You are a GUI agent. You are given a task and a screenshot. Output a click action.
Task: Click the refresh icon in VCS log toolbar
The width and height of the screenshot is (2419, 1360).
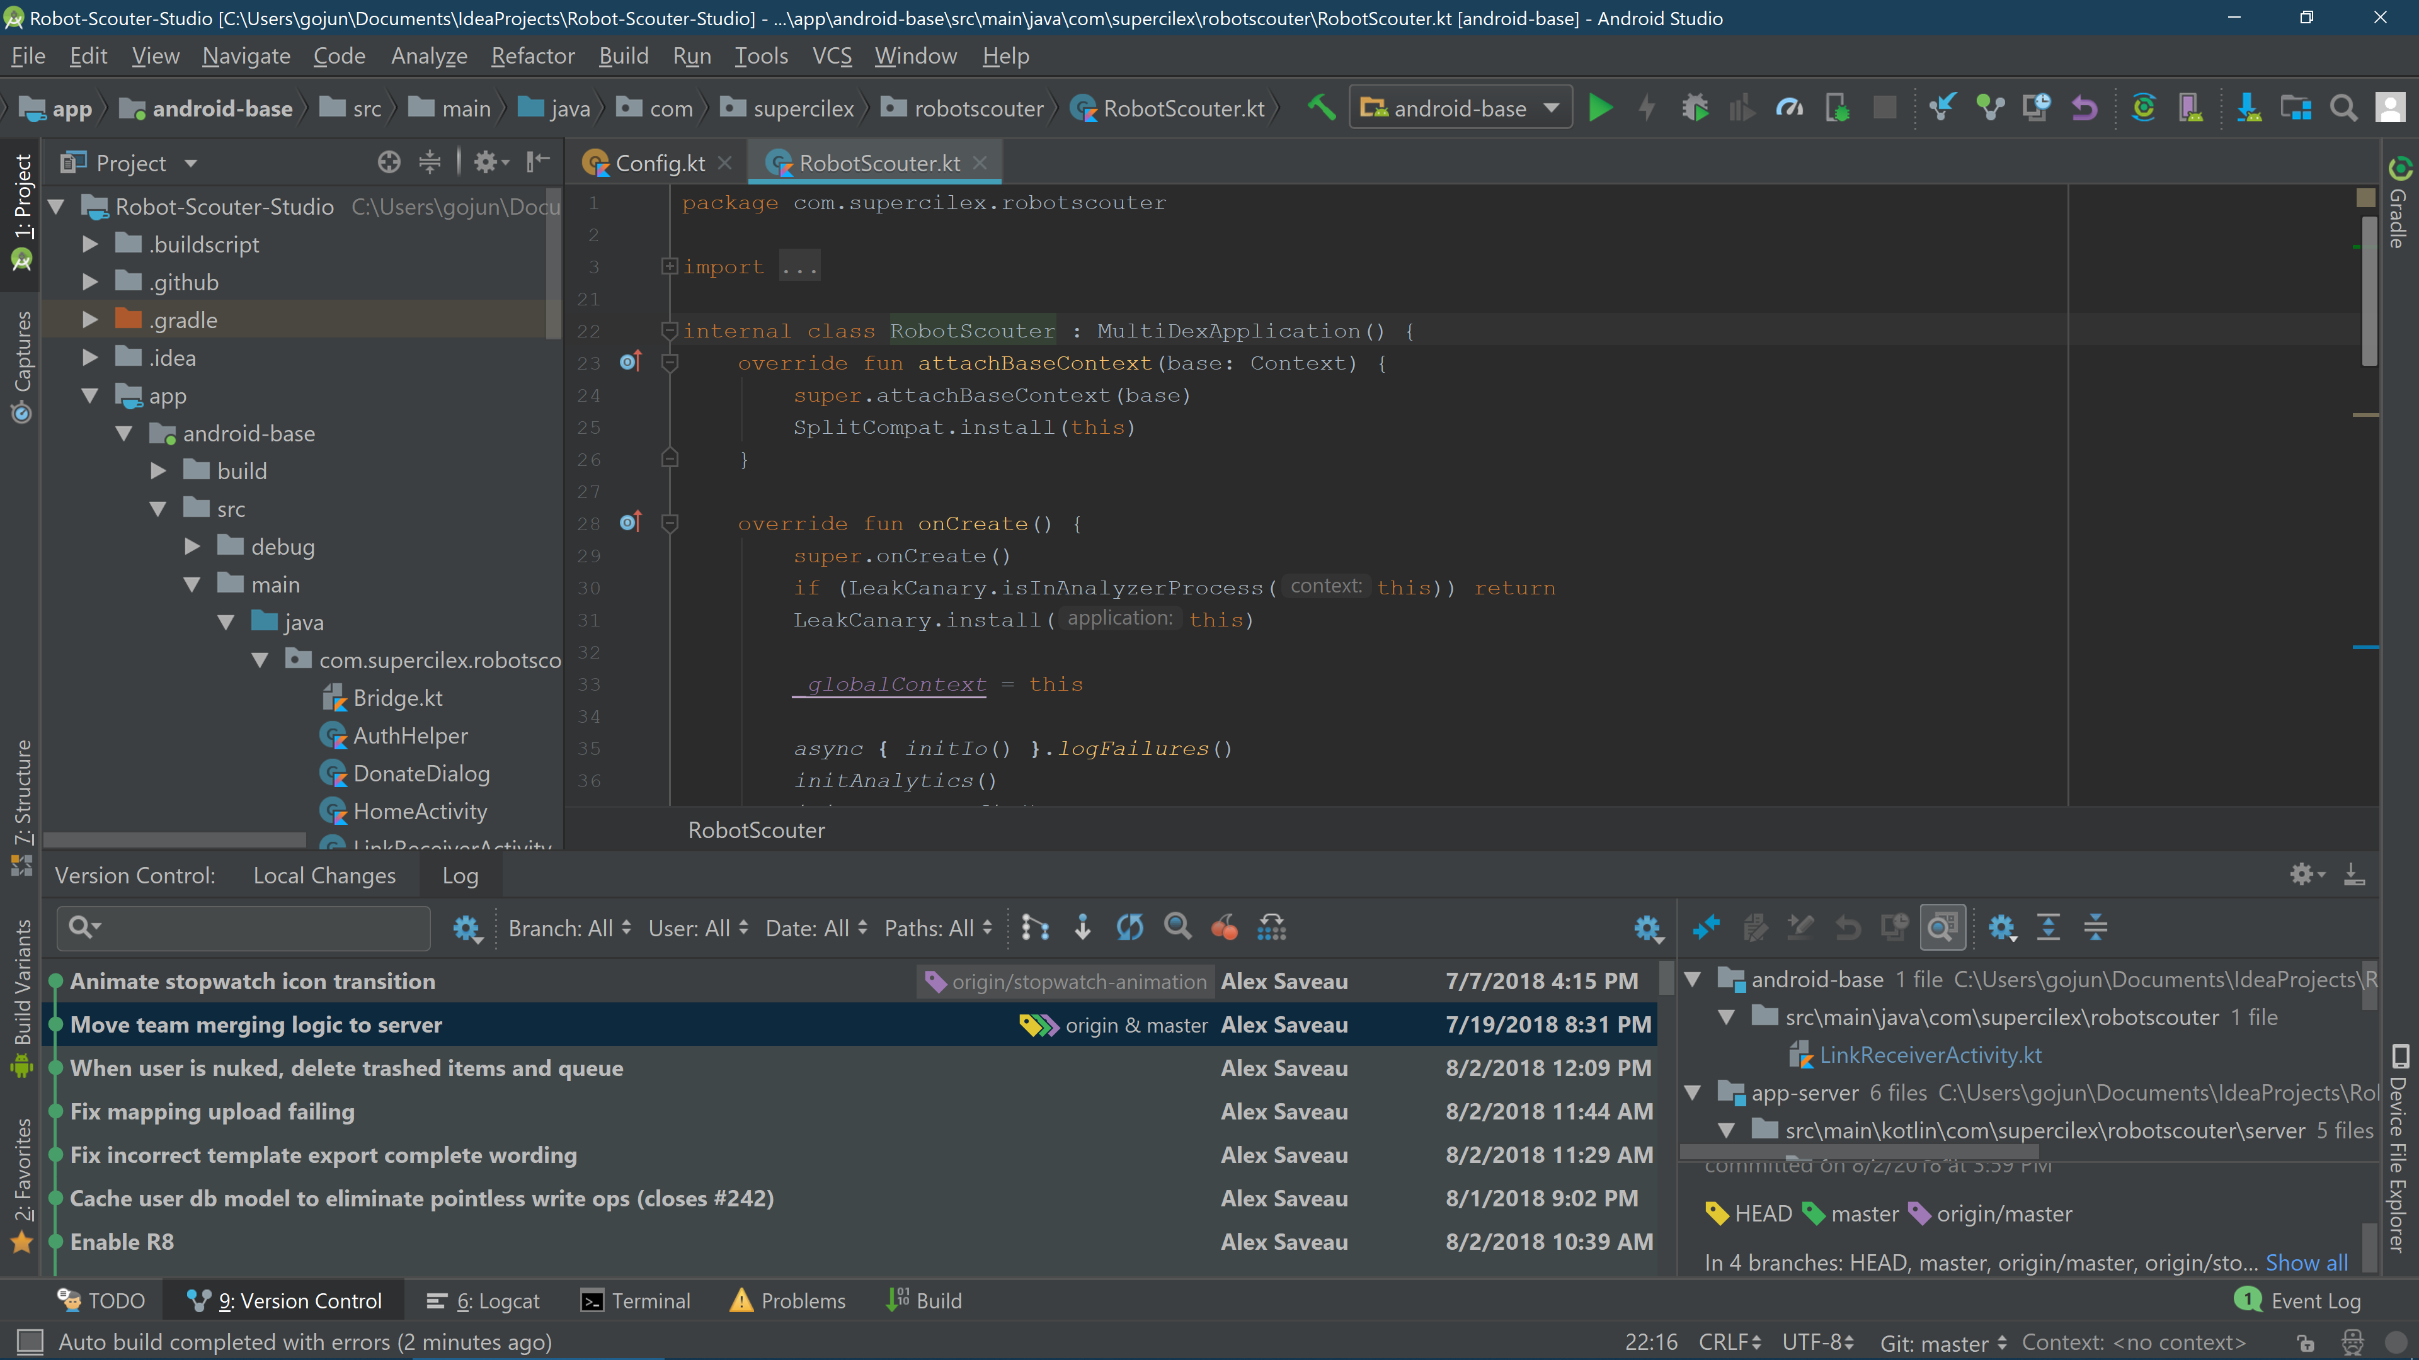pos(1129,927)
